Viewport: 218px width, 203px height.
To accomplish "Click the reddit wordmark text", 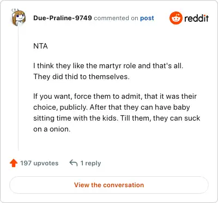I will (196, 18).
